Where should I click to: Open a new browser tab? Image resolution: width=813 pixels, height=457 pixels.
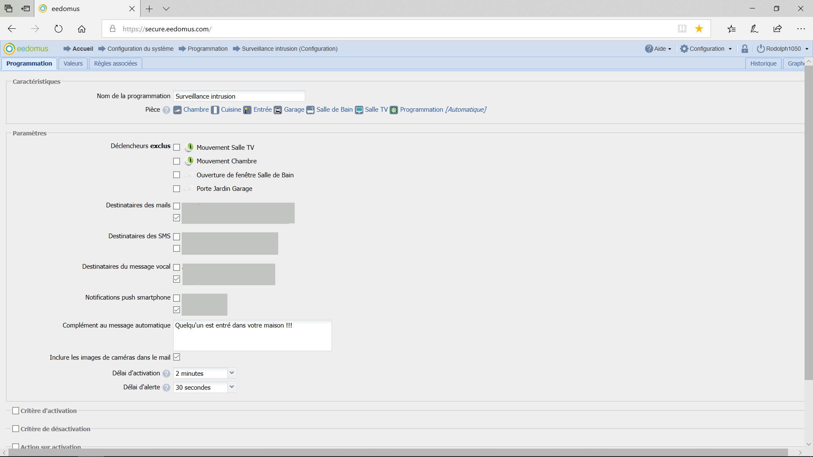(x=149, y=8)
